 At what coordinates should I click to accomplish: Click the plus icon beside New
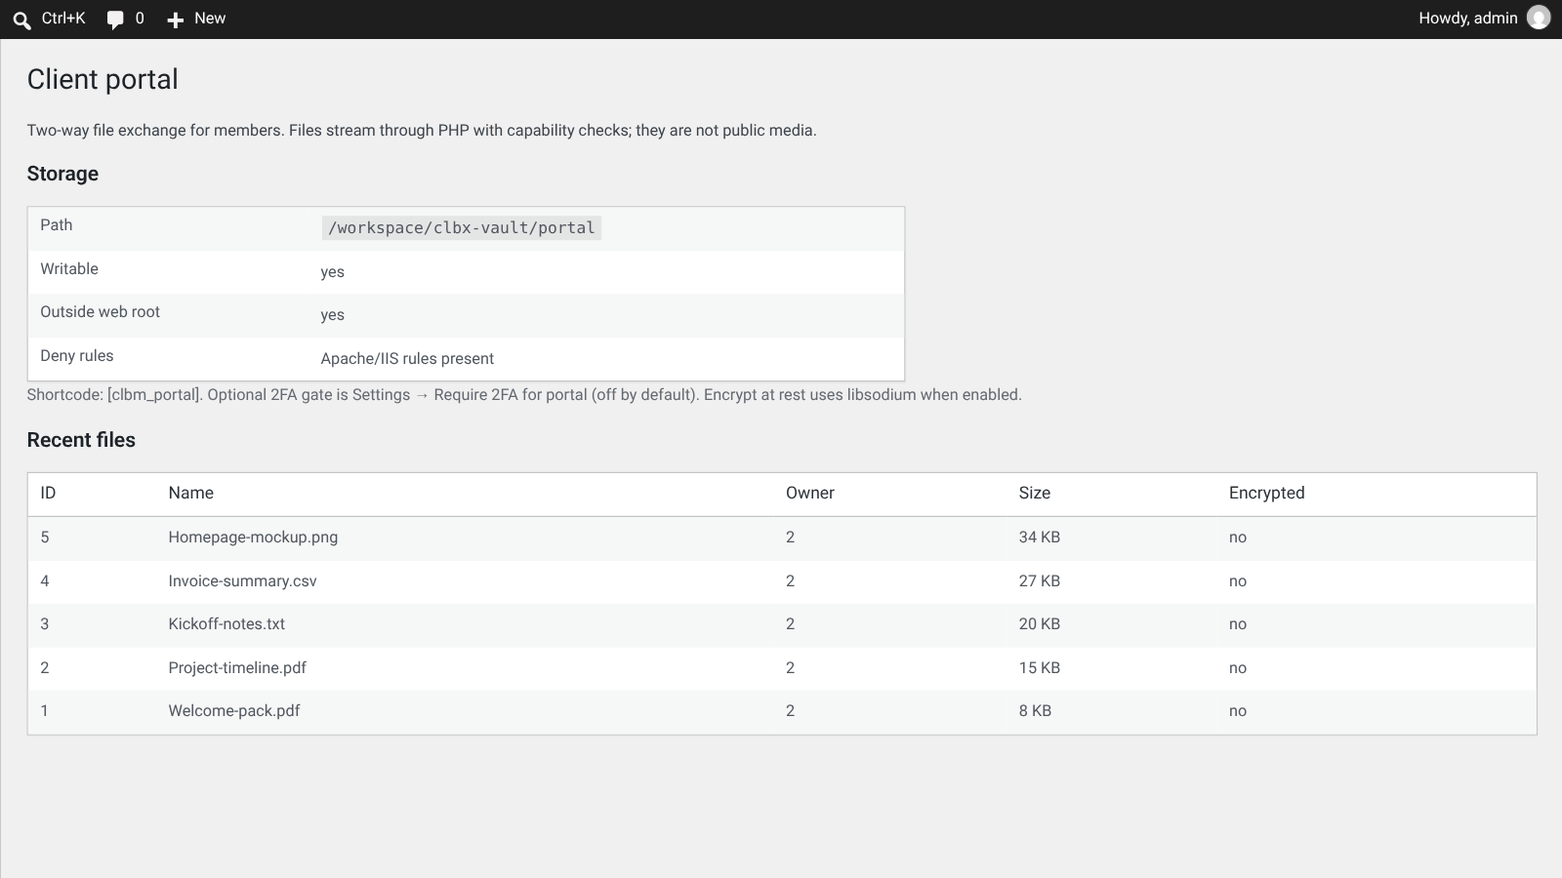pos(176,20)
